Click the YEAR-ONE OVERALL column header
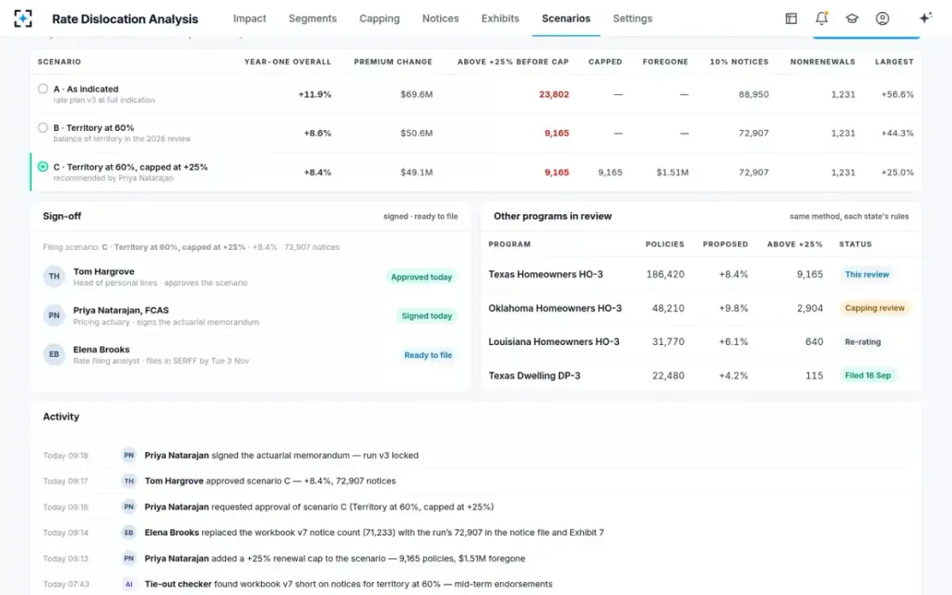 (288, 62)
